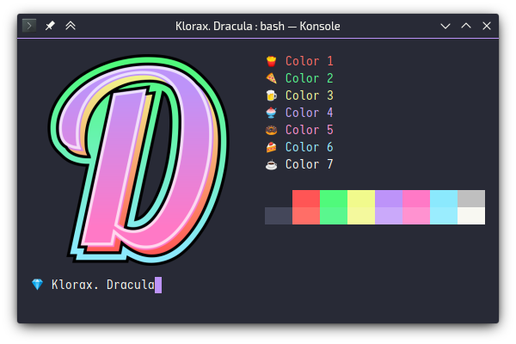Minimize the Konsole window with down chevron
The width and height of the screenshot is (516, 344).
click(x=445, y=26)
